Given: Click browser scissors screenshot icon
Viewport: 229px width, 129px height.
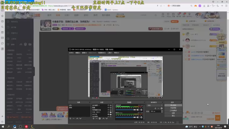Looking at the screenshot, I should [x=208, y=6].
